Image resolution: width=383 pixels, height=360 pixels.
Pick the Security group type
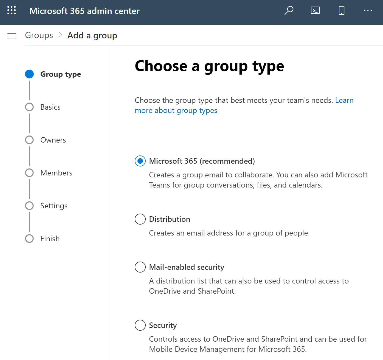[x=140, y=325]
